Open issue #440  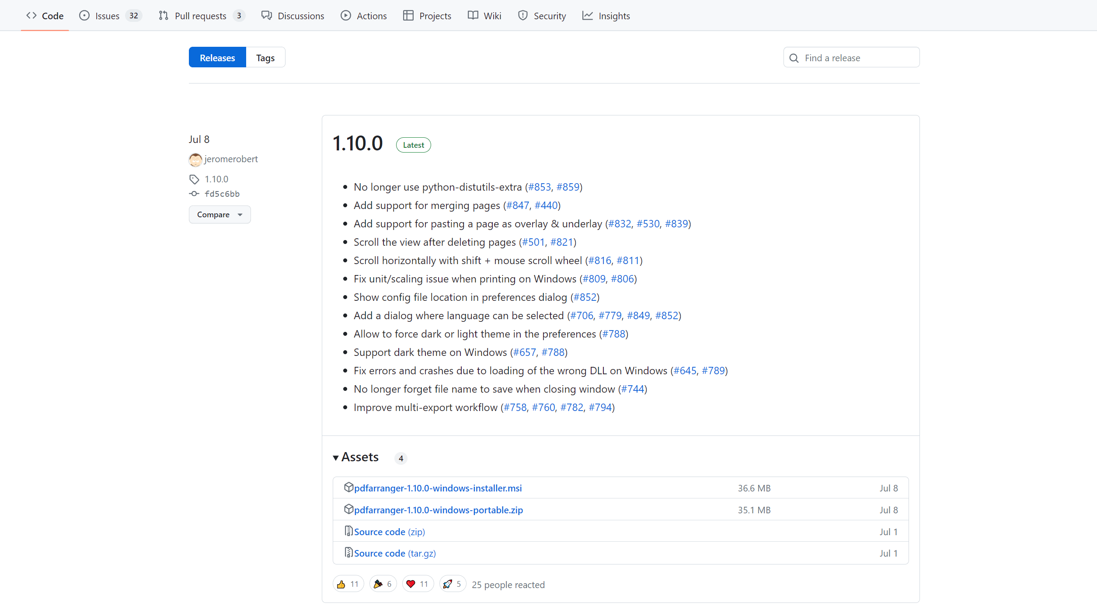tap(546, 205)
